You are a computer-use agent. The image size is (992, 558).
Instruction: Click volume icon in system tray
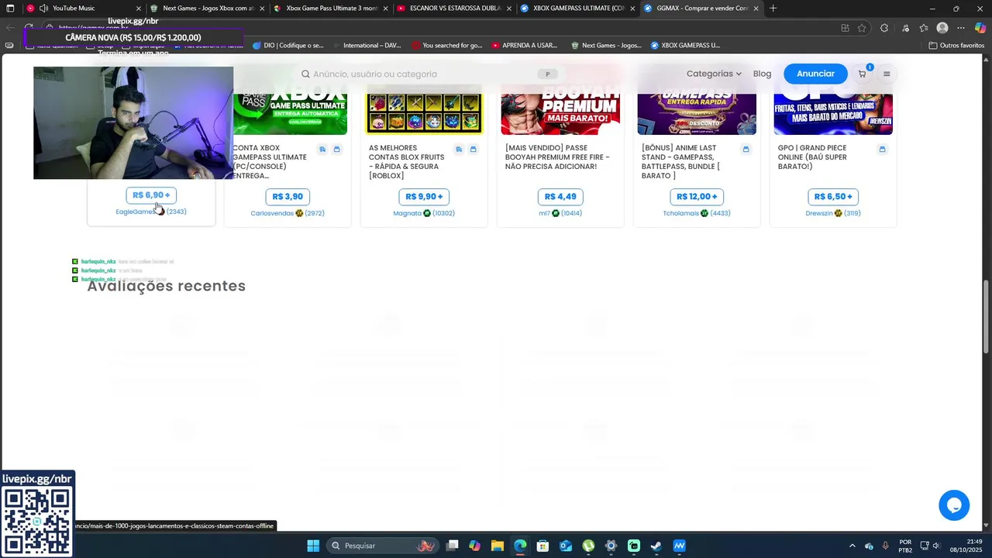tap(936, 546)
